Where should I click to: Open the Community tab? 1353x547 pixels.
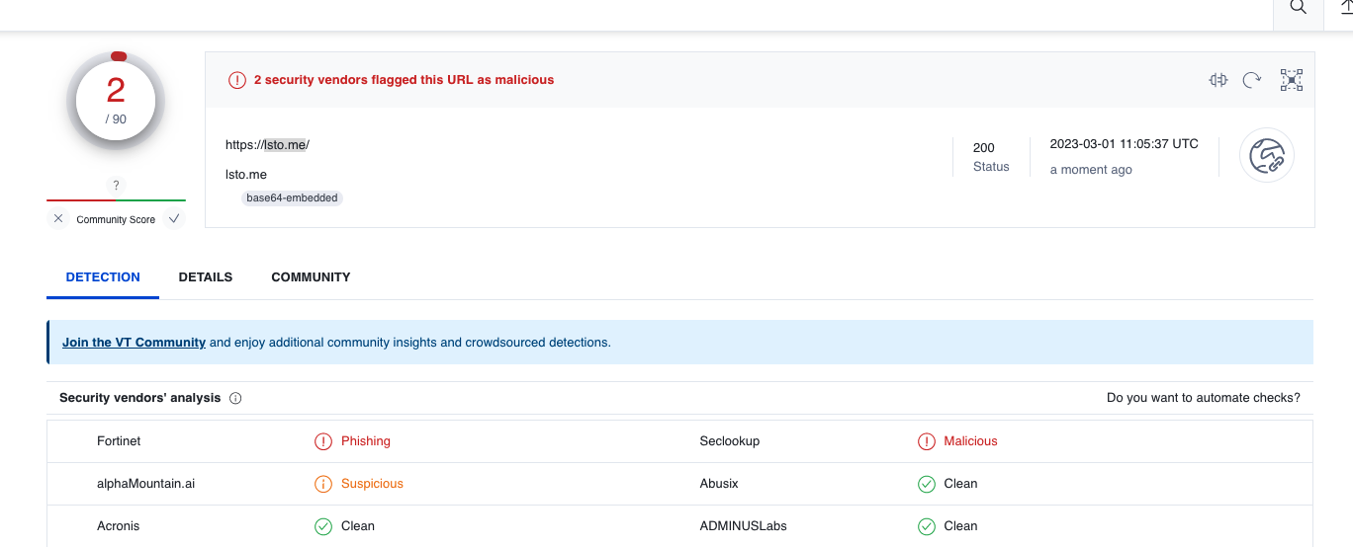tap(311, 277)
